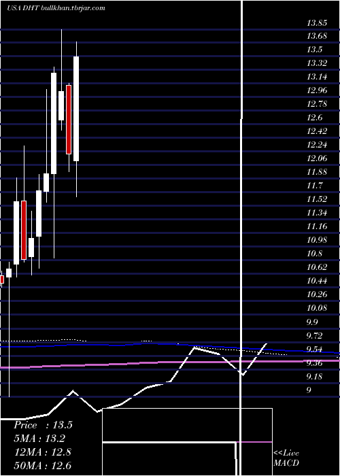This screenshot has height=476, width=340.
Task: Click the 11.52 price axis label
Action: click(317, 199)
